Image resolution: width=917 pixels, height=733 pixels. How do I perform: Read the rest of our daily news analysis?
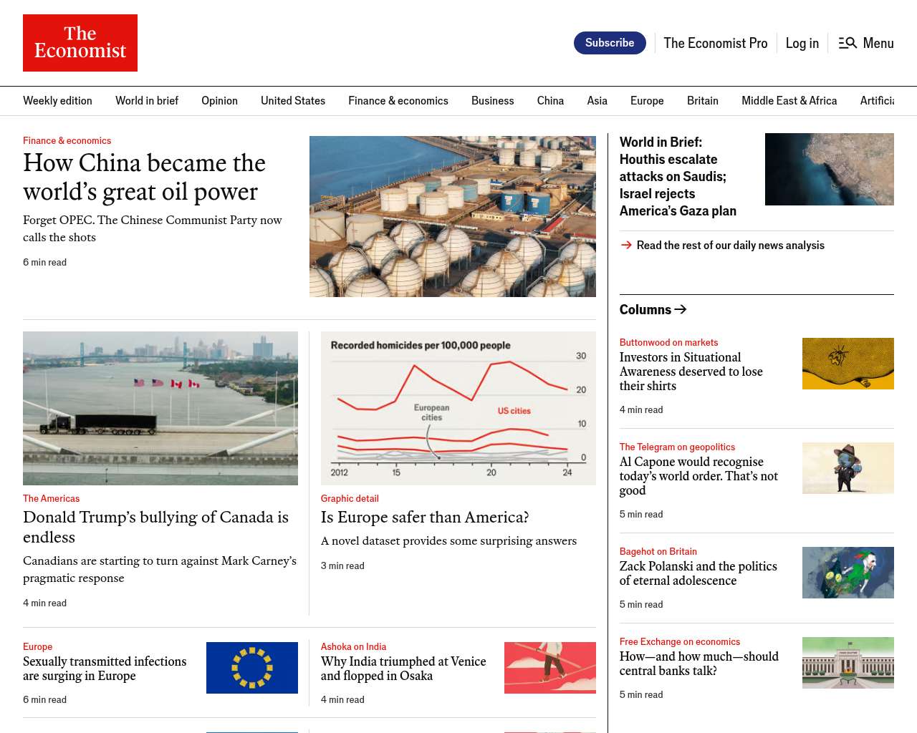tap(730, 246)
